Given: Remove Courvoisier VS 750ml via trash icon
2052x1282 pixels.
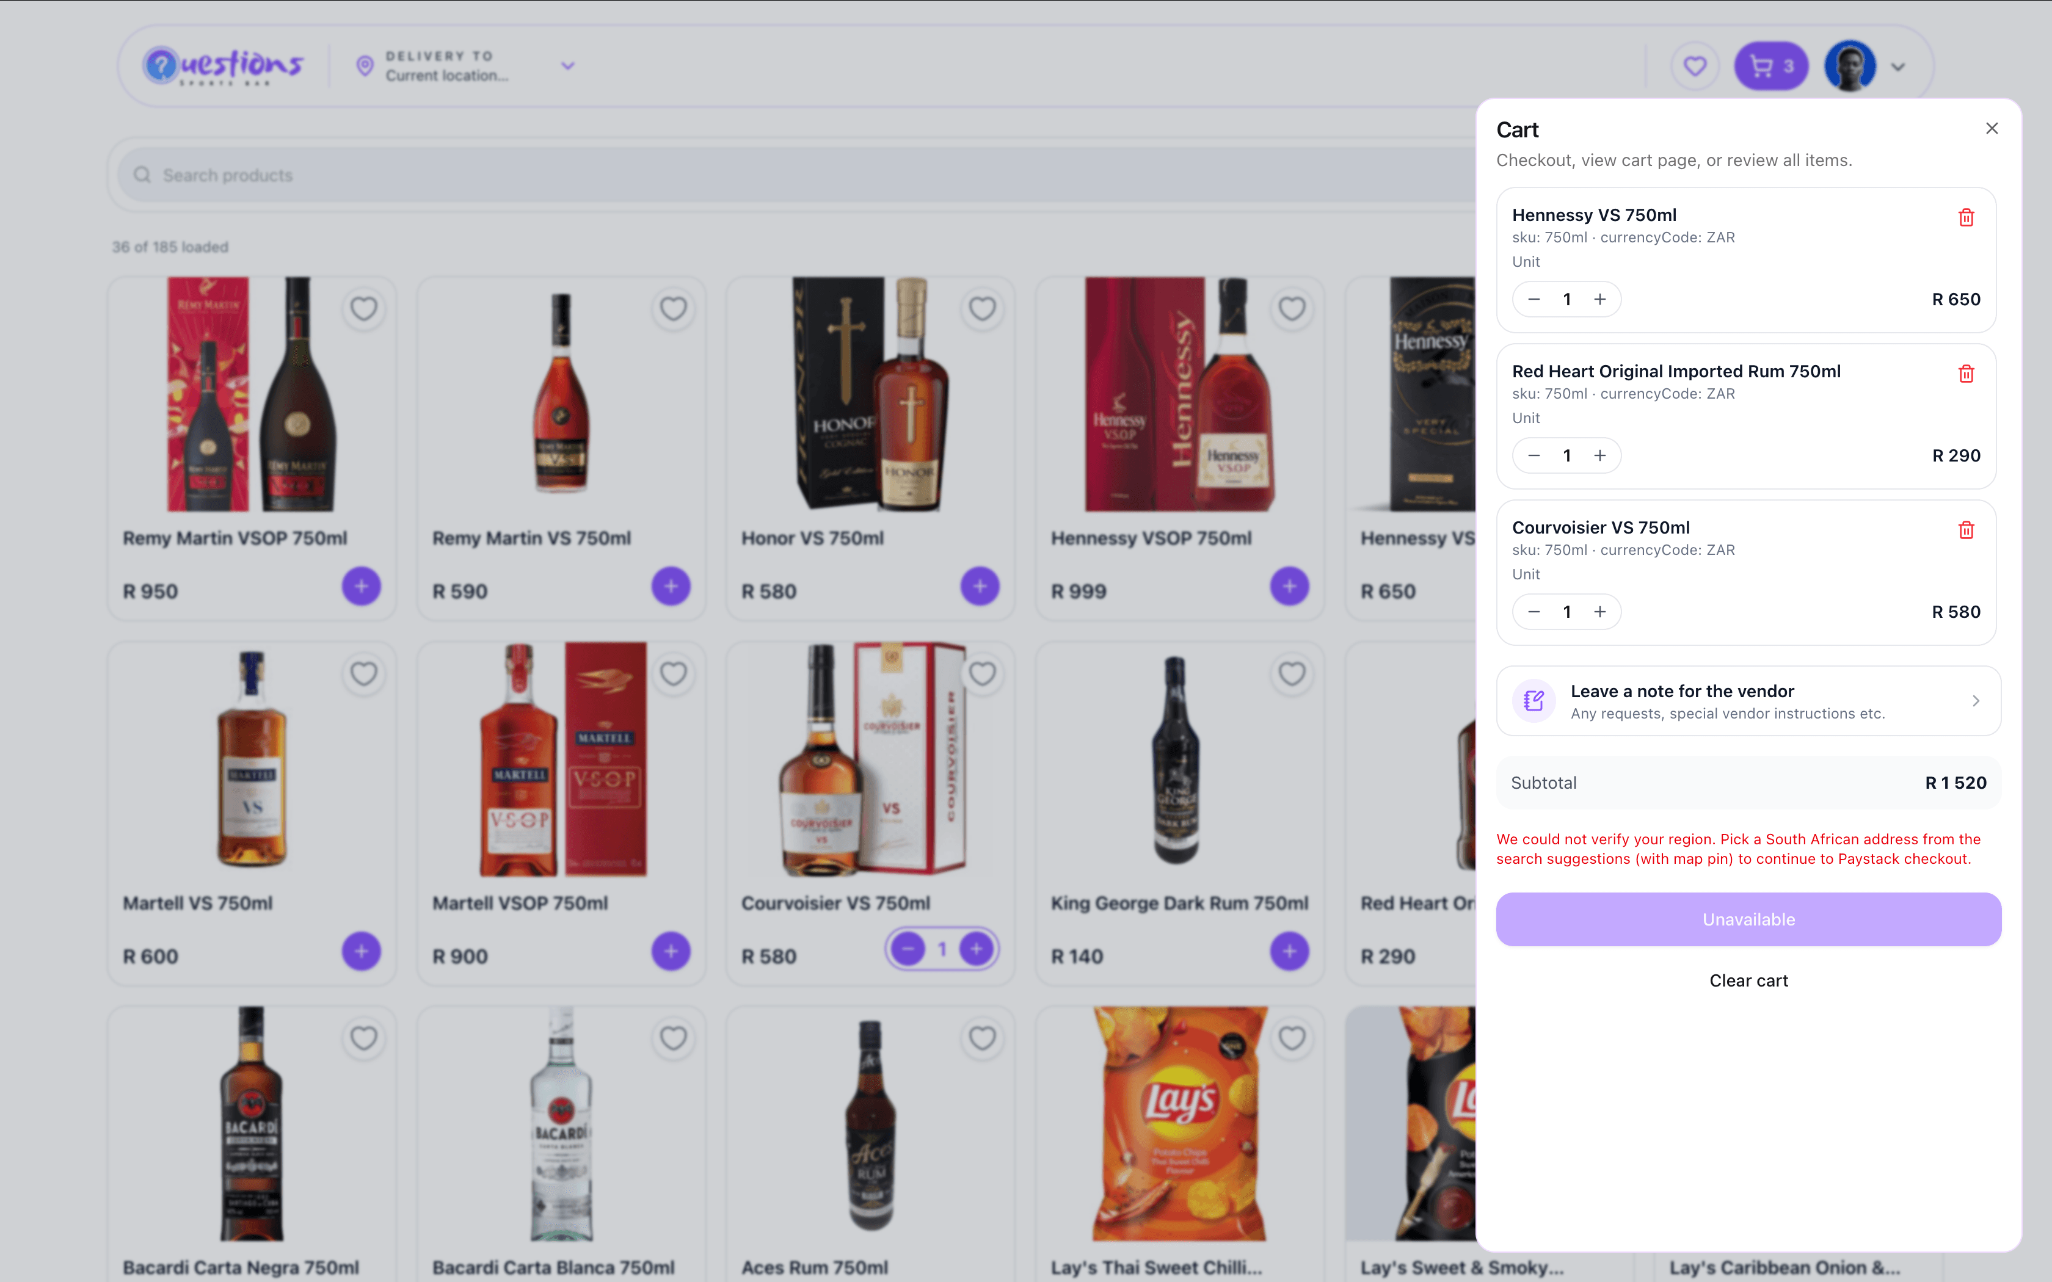Looking at the screenshot, I should point(1967,530).
